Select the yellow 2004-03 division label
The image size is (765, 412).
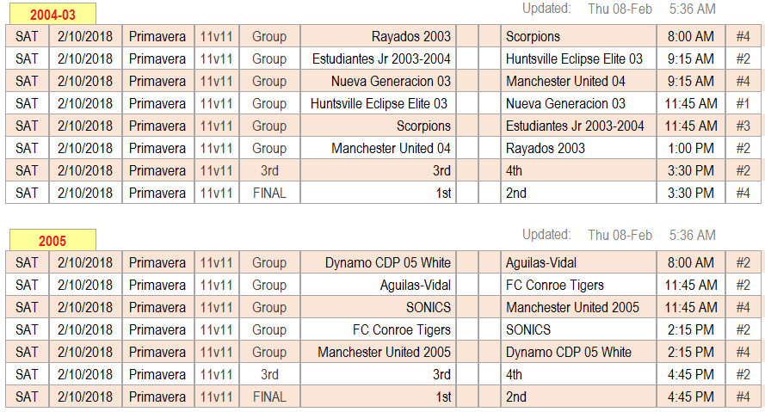click(x=52, y=14)
